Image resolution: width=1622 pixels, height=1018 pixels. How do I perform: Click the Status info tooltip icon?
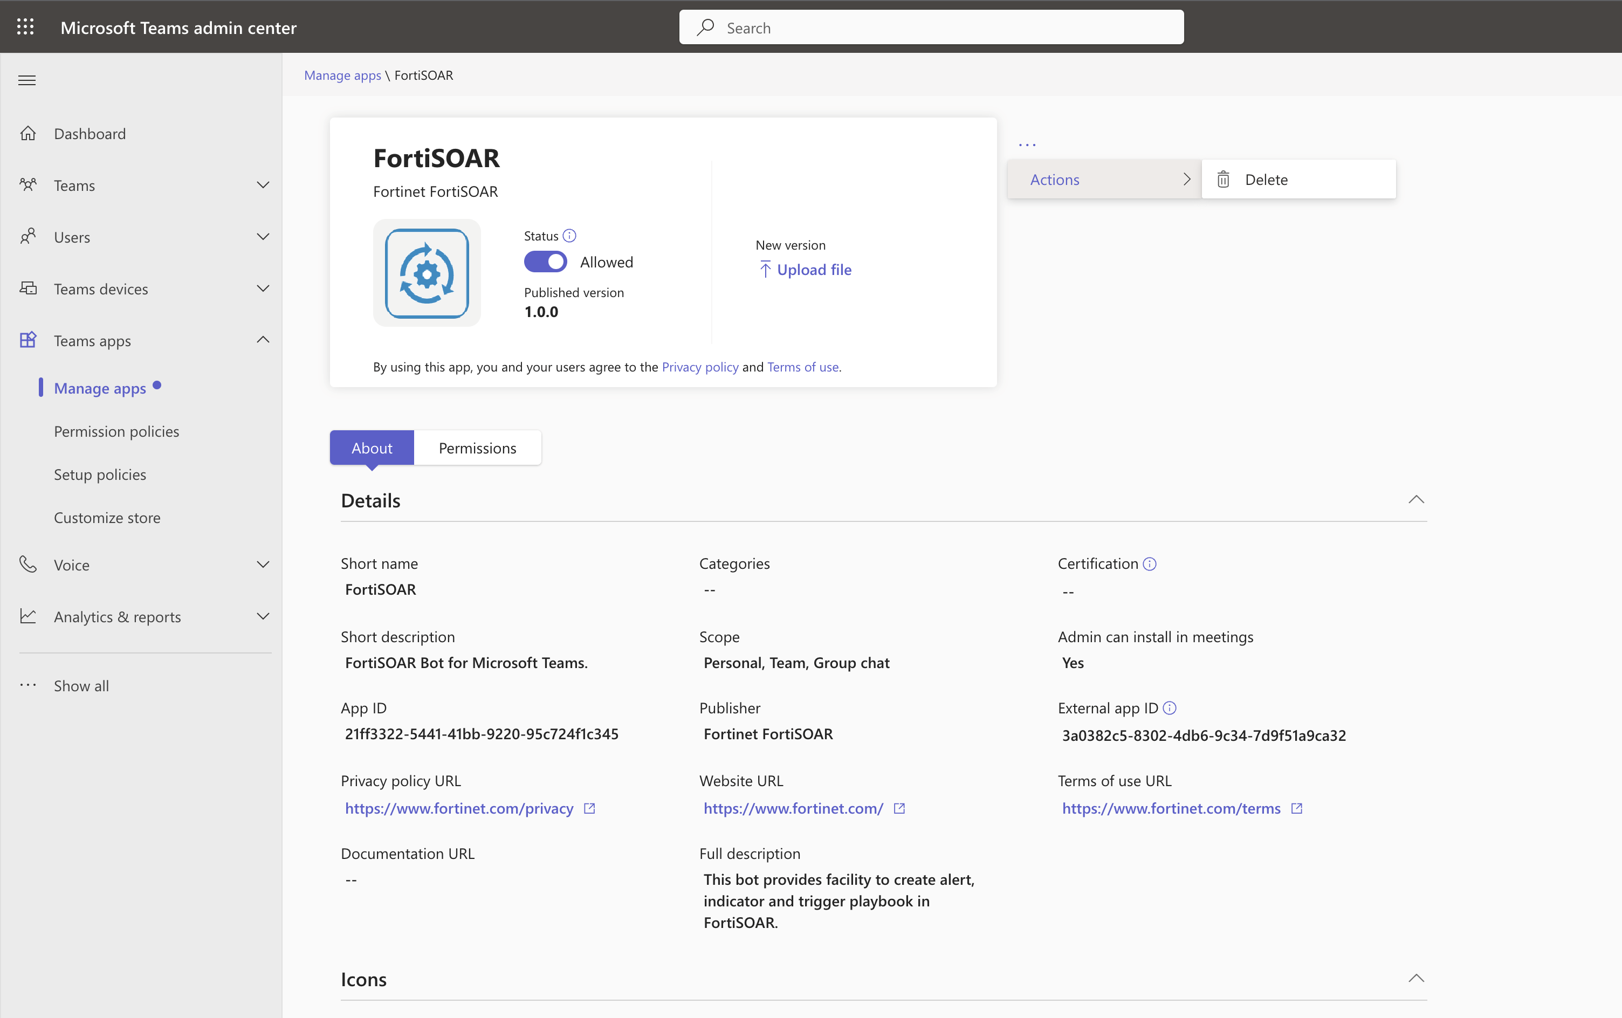[569, 235]
